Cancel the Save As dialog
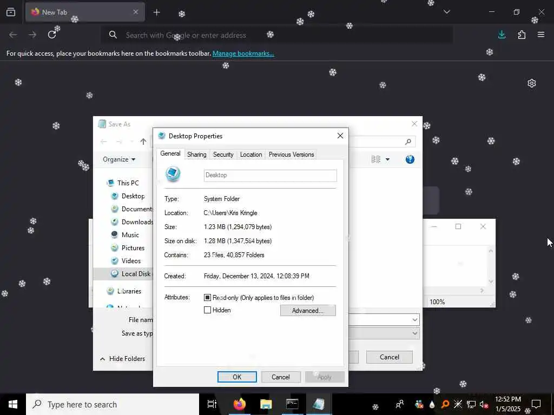The image size is (554, 415). pyautogui.click(x=389, y=357)
